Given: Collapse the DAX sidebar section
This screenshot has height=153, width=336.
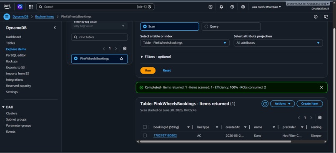Looking at the screenshot, I should click(x=3, y=107).
